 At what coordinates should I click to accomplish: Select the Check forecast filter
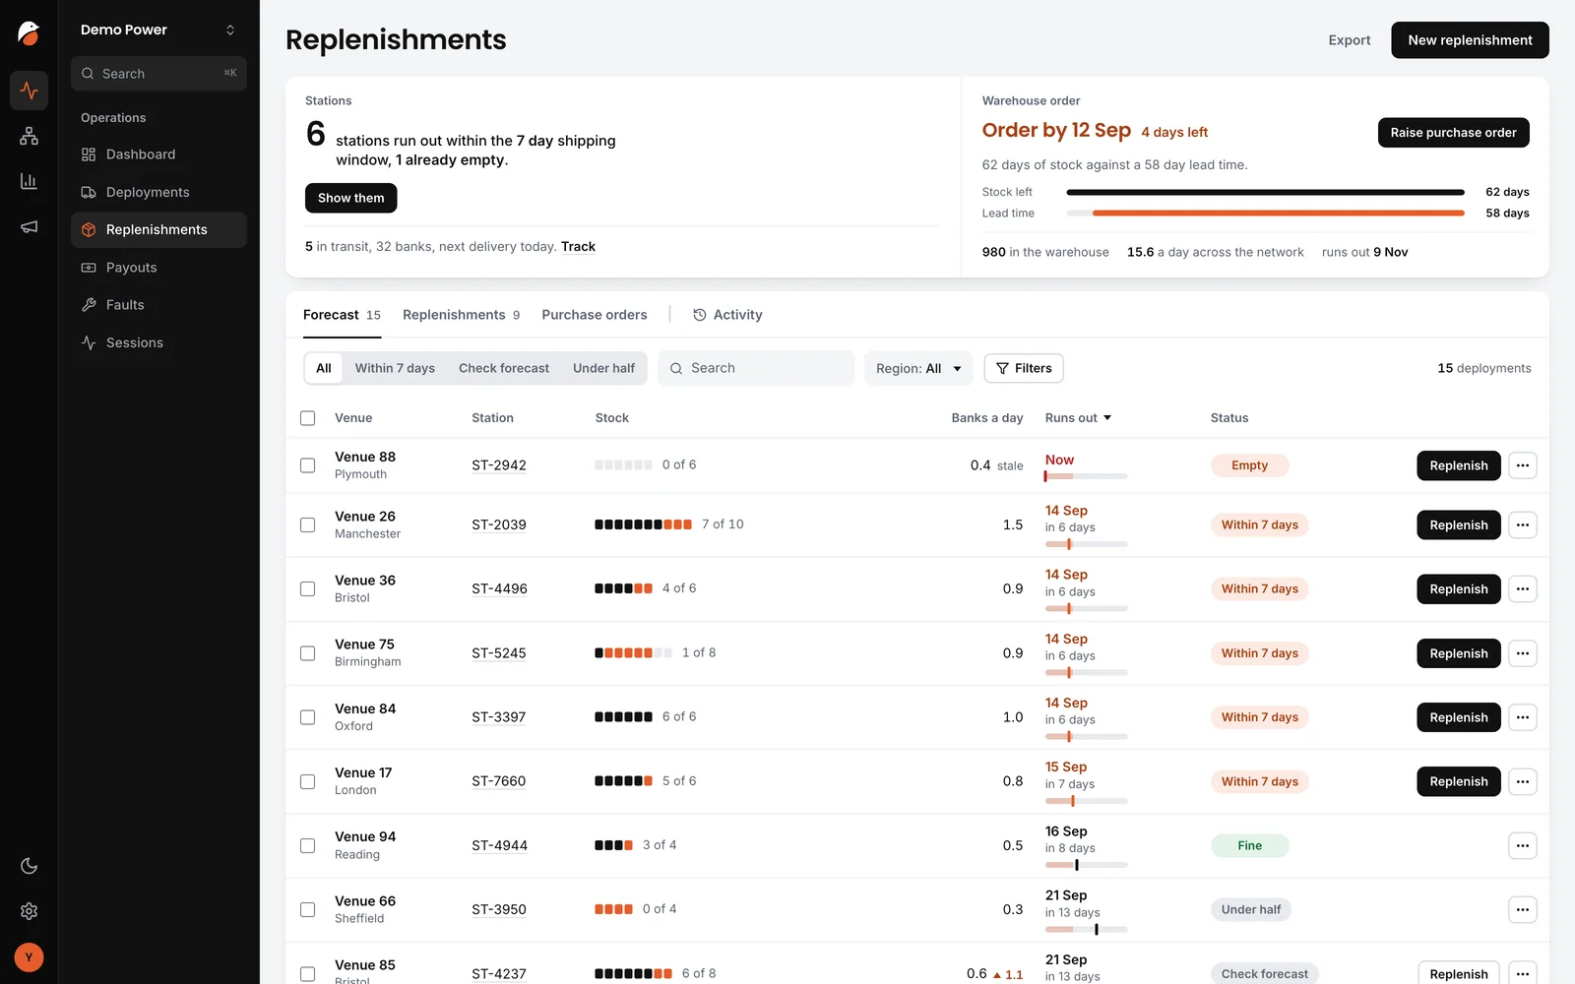click(x=504, y=368)
